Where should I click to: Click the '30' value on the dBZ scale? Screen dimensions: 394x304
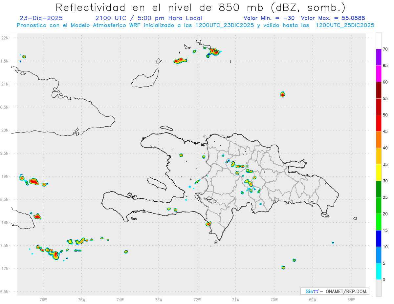coord(385,181)
